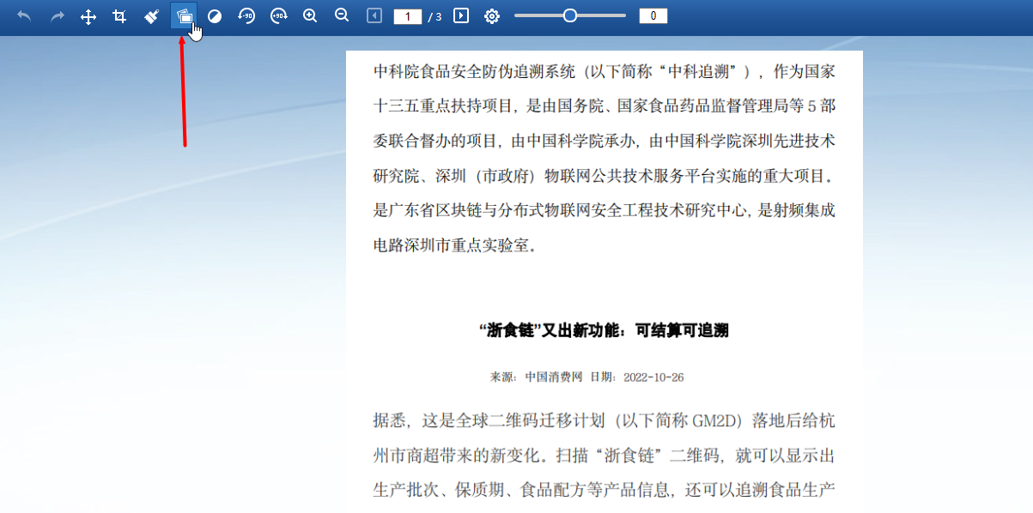1033x513 pixels.
Task: Click the line starting "研究院、深圳（市政府）"
Action: [605, 176]
